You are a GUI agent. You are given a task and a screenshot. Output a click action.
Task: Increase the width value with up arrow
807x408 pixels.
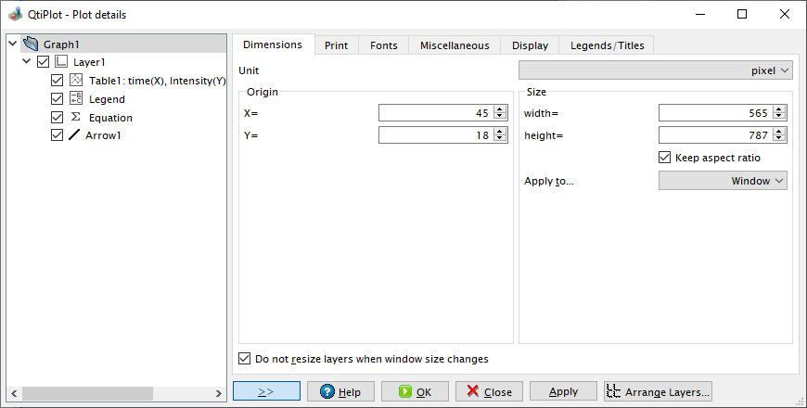point(780,109)
